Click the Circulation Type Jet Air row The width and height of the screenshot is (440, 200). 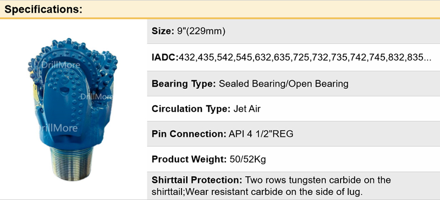coord(294,109)
